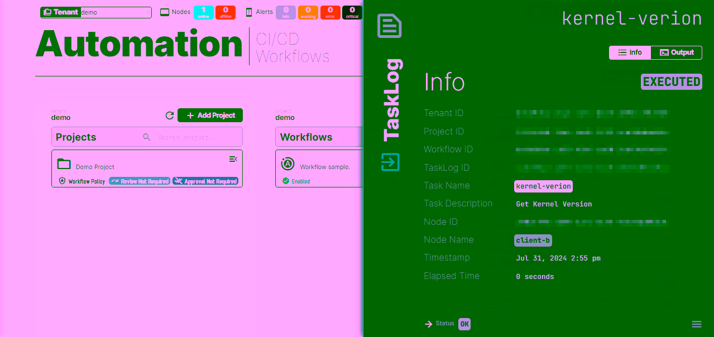Click the Workflow Policy shield icon

(x=63, y=181)
